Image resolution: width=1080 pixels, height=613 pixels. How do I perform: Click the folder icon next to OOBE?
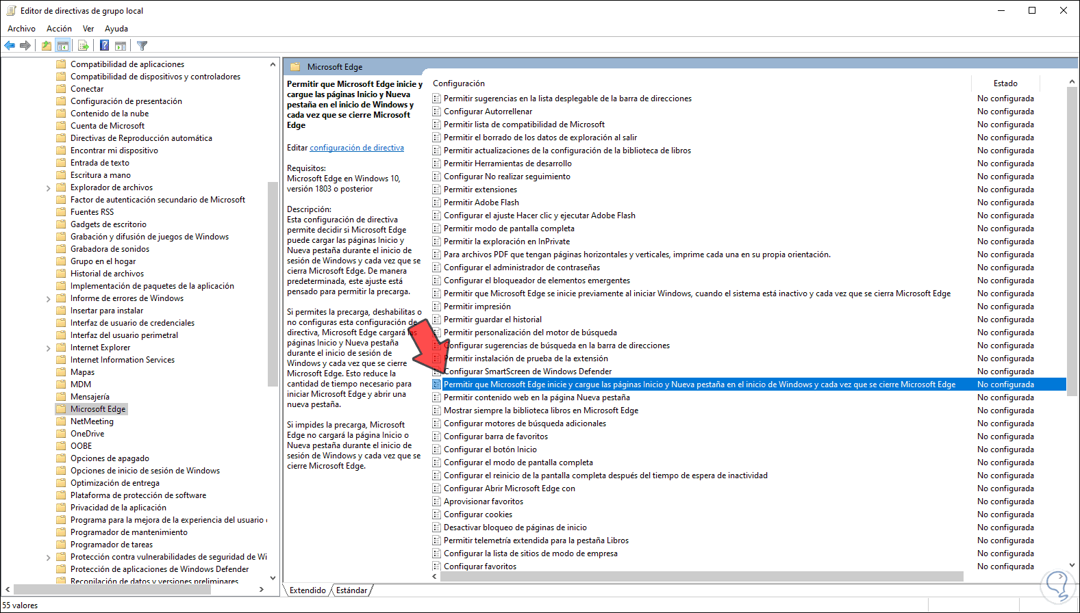tap(61, 446)
